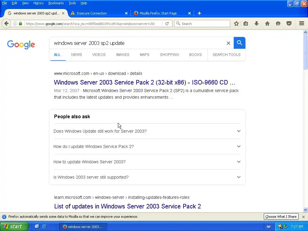
Task: Click the system tray clock showing 7:27 AM
Action: (297, 226)
